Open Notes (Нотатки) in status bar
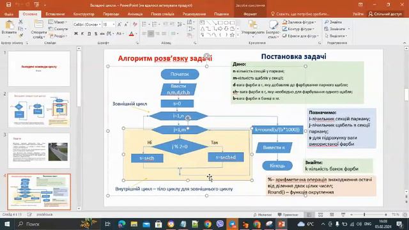Image resolution: width=409 pixels, height=230 pixels. click(262, 215)
